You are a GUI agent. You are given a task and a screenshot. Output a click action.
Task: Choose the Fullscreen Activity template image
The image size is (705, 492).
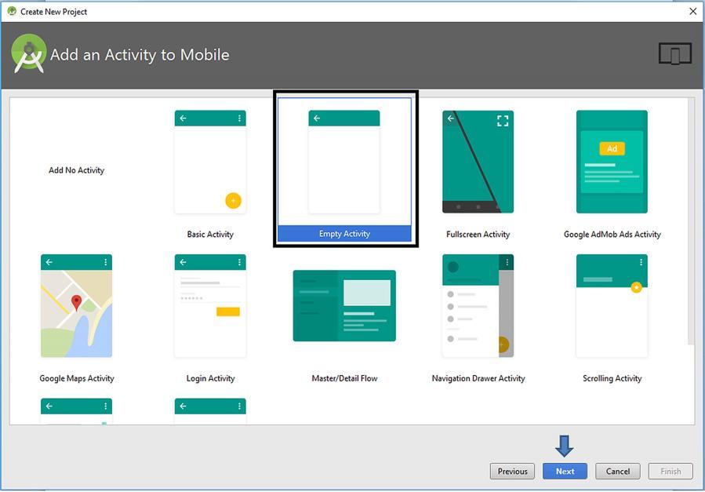tap(478, 162)
